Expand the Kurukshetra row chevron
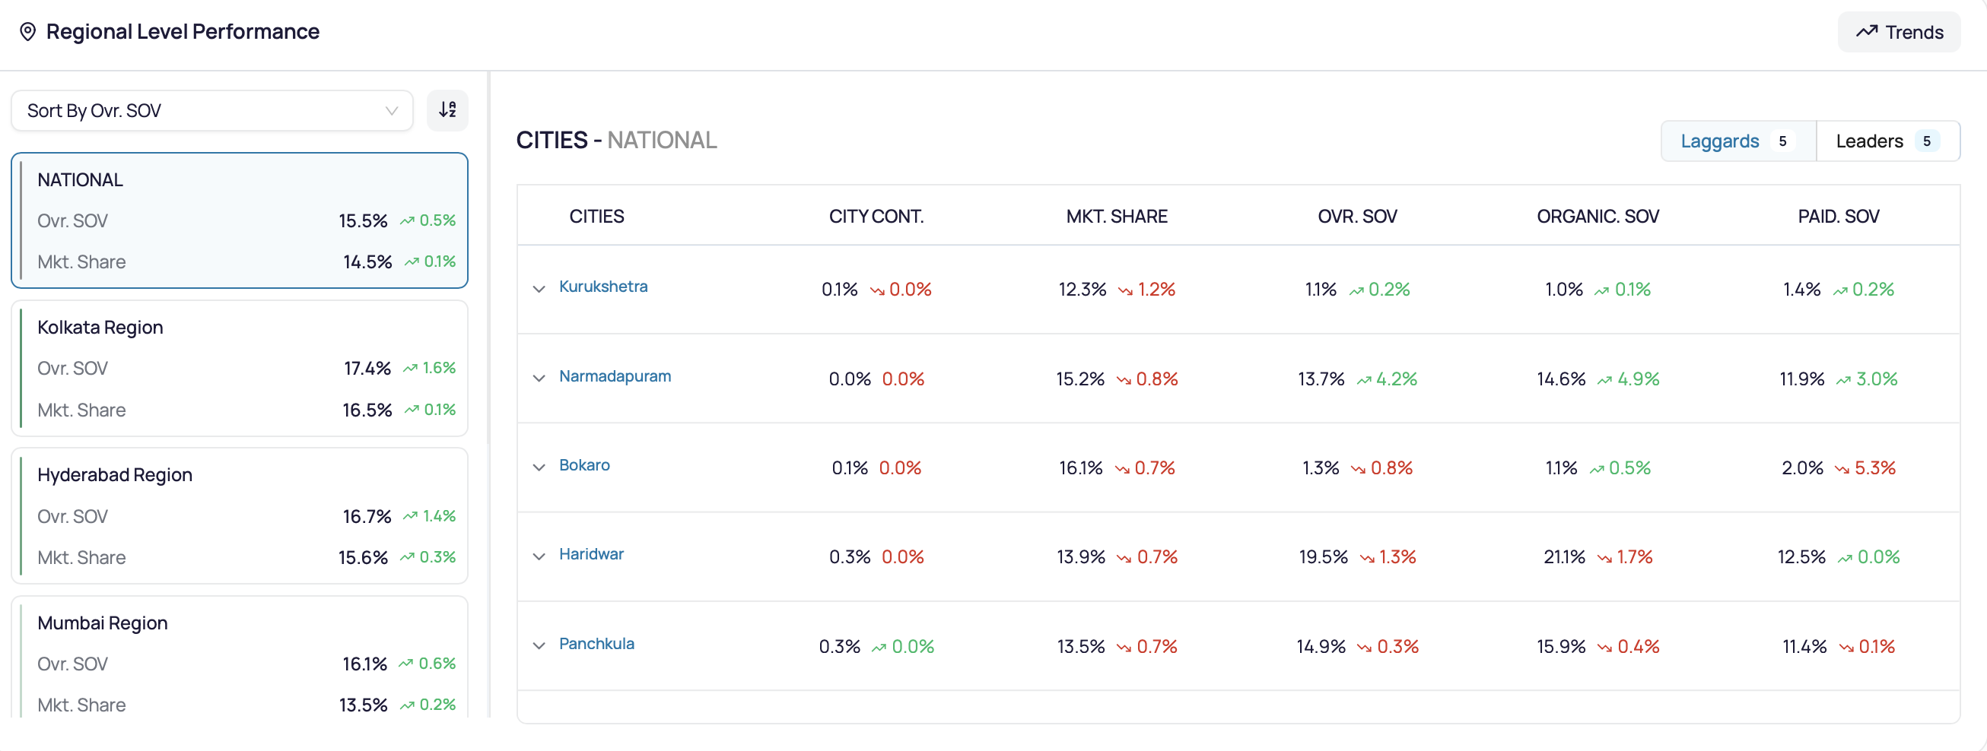Viewport: 1987px width, 751px height. coord(539,289)
